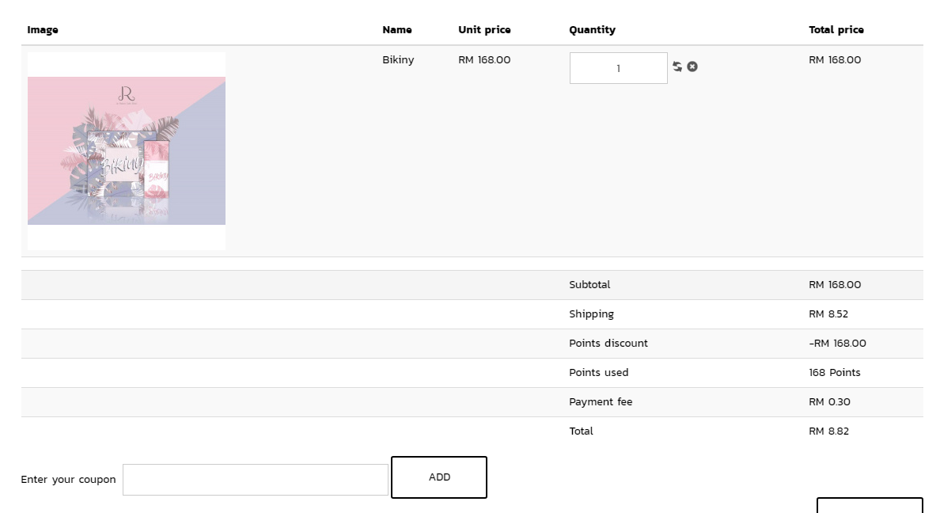Select the Unit price column header
This screenshot has width=940, height=513.
(x=484, y=30)
